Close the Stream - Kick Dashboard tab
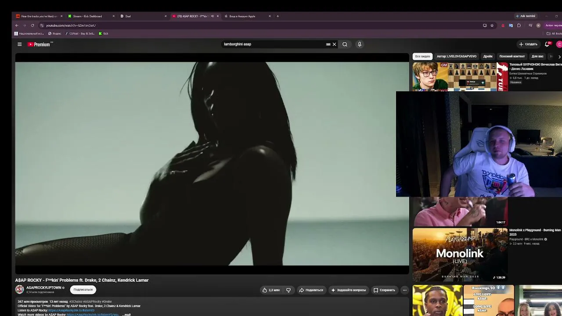 click(113, 16)
